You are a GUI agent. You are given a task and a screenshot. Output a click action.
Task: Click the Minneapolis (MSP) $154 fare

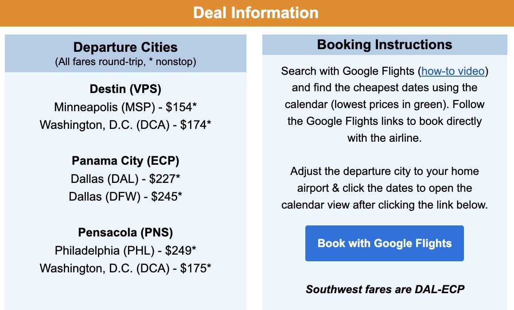coord(125,107)
